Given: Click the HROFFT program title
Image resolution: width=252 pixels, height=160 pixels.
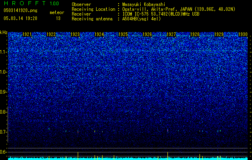Looking at the screenshot, I should pos(25,3).
